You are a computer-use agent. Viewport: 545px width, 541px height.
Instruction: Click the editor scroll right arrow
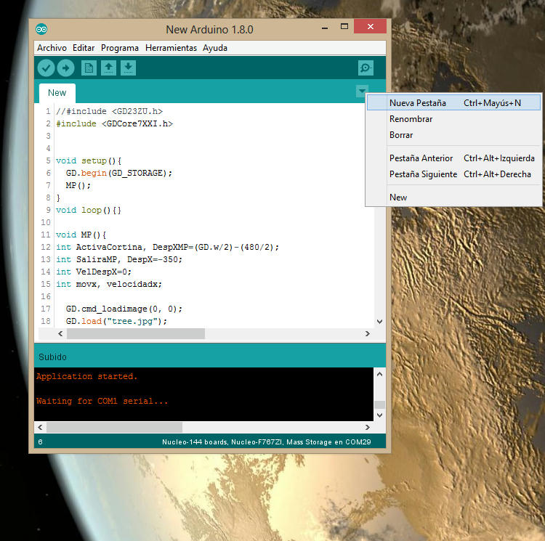pyautogui.click(x=368, y=334)
